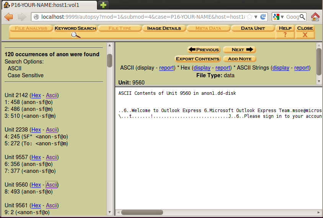Open Hex view for Unit 2142

click(36, 95)
